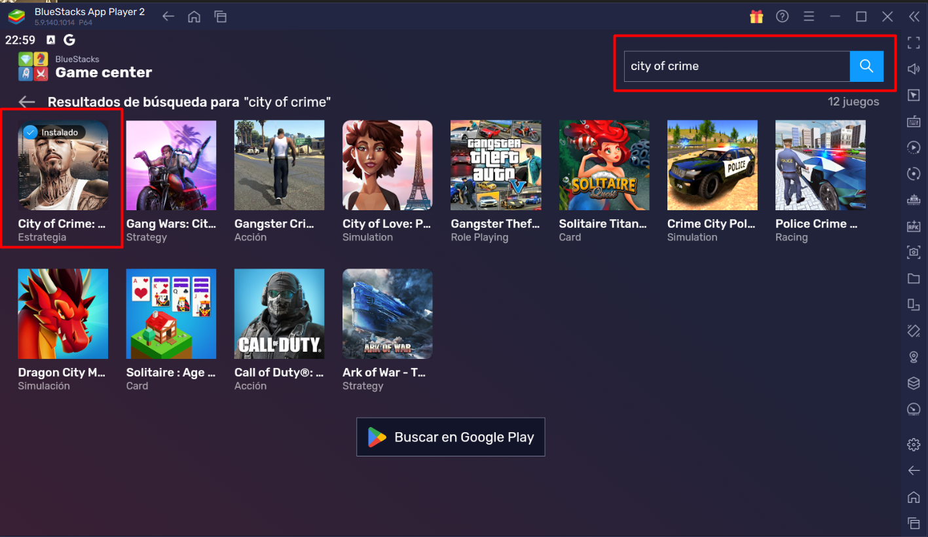Go back using title bar arrow
The height and width of the screenshot is (537, 928).
pos(168,17)
